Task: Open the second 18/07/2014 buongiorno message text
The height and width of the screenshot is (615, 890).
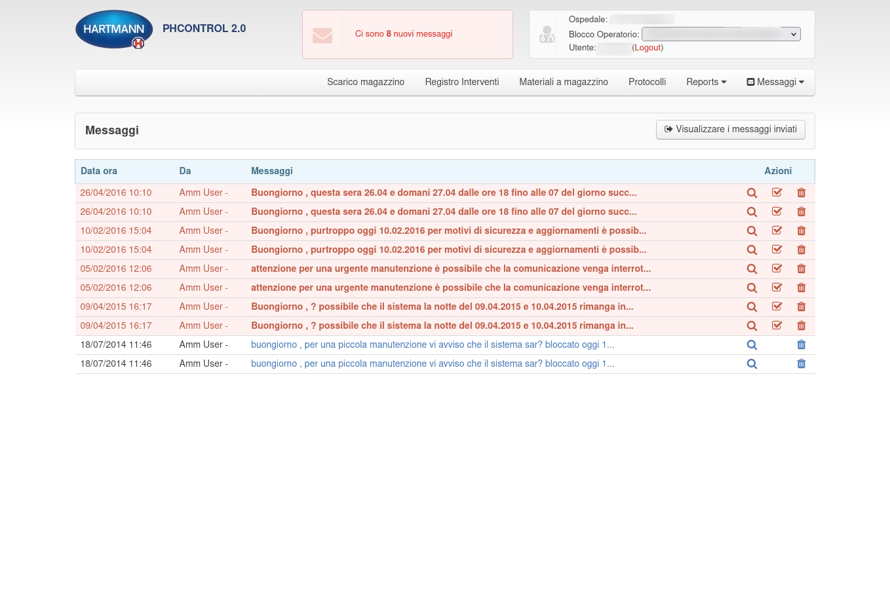Action: pyautogui.click(x=433, y=364)
